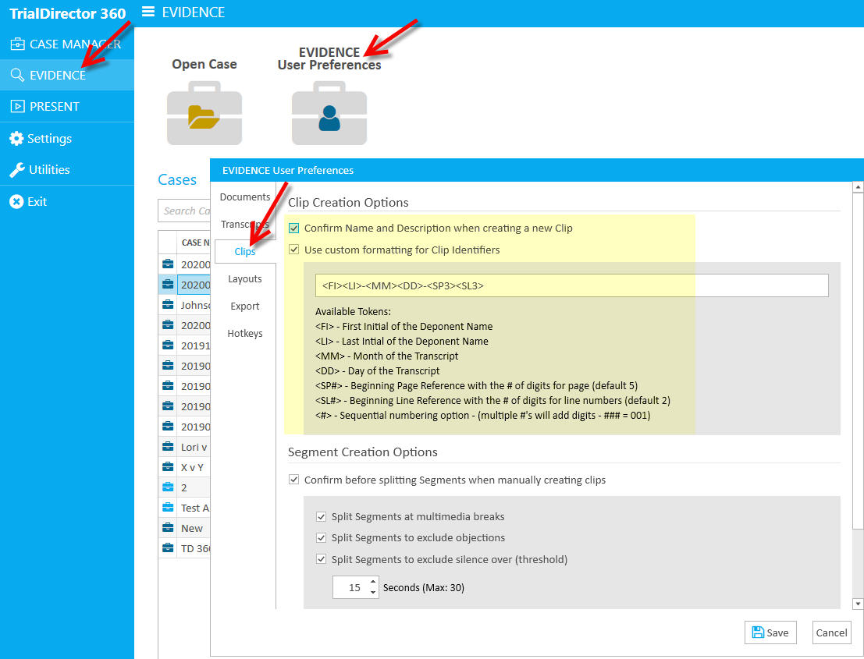Screen dimensions: 864x659
Task: Increase the silence threshold seconds
Action: pos(373,582)
